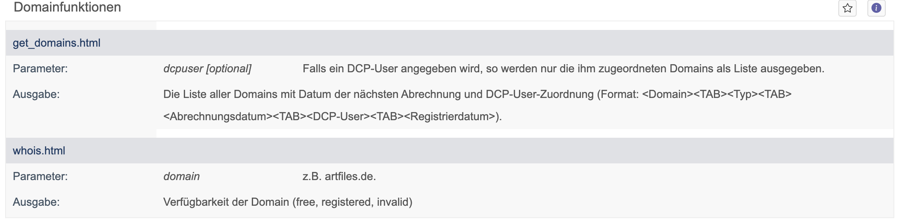Viewport: 902px width, 219px height.
Task: Click the italic domain parameter name
Action: [x=181, y=176]
